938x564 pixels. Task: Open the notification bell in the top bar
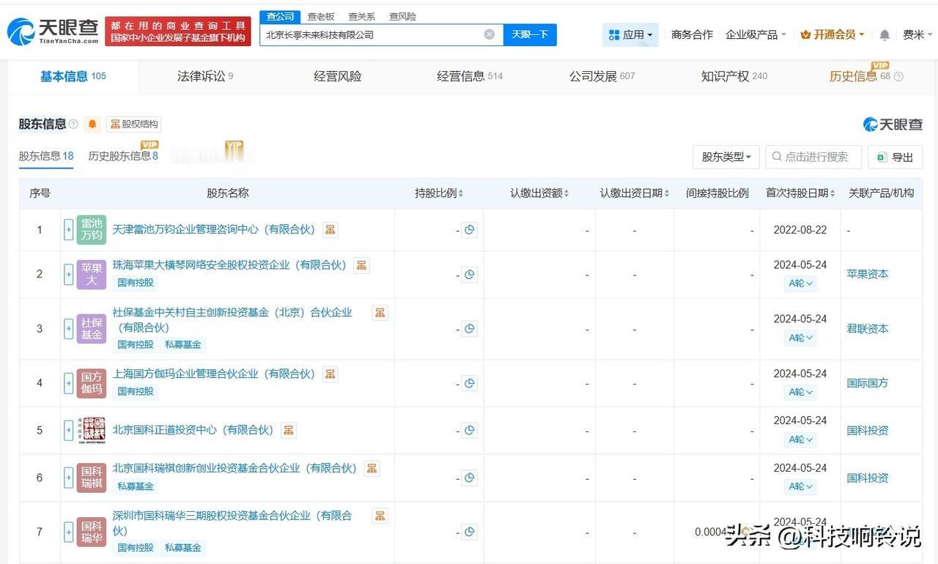coord(885,34)
